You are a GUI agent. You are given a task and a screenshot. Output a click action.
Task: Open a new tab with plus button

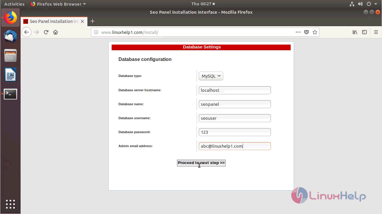93,21
